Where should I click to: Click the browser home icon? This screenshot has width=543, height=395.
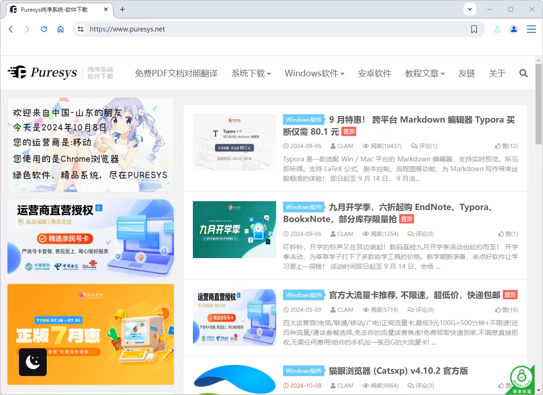pyautogui.click(x=61, y=29)
